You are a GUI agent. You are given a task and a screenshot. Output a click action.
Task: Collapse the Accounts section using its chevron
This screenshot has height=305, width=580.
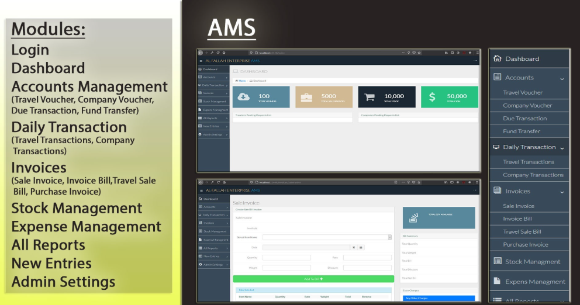click(562, 78)
